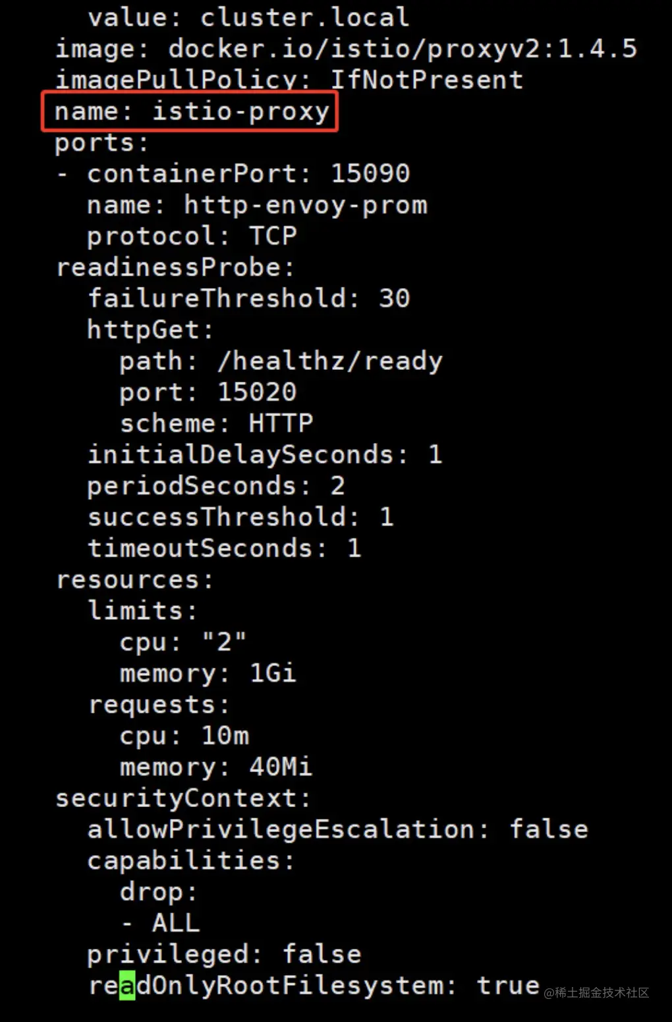This screenshot has width=672, height=1022.
Task: Click the highlighted "name: istio-proxy" line
Action: pyautogui.click(x=190, y=111)
